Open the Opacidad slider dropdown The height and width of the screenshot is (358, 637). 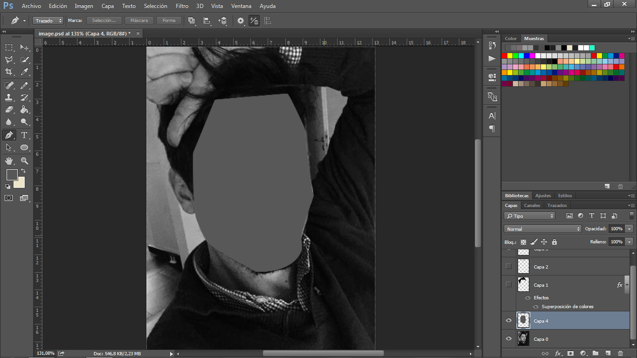(x=630, y=229)
